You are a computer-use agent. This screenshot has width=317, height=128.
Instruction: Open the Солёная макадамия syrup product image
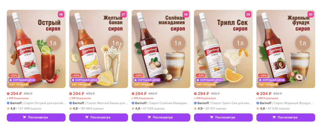tap(161, 49)
